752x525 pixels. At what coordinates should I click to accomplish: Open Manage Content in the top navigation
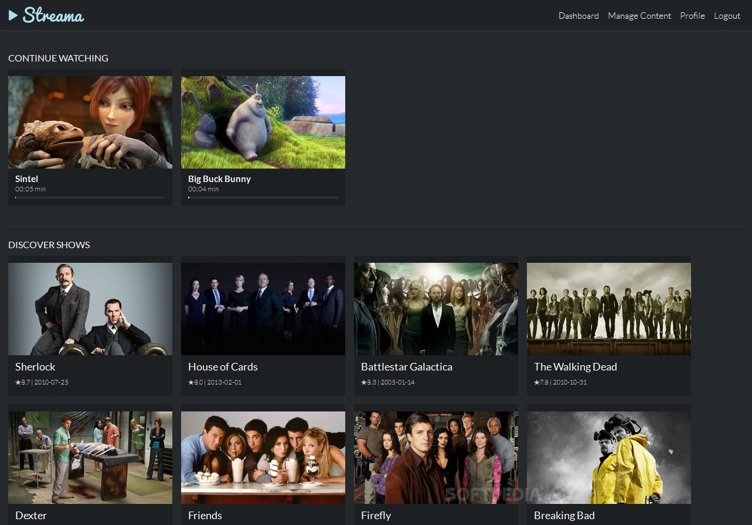click(x=639, y=16)
